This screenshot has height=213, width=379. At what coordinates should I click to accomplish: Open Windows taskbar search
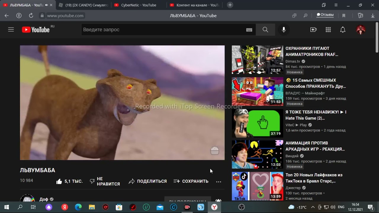20,207
